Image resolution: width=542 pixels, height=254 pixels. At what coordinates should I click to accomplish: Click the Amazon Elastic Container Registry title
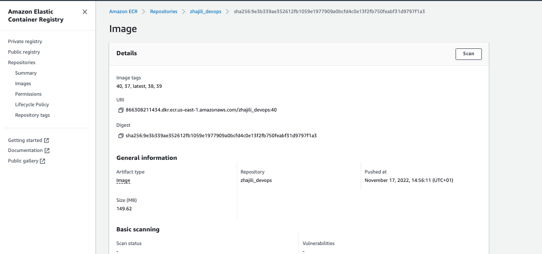click(36, 16)
